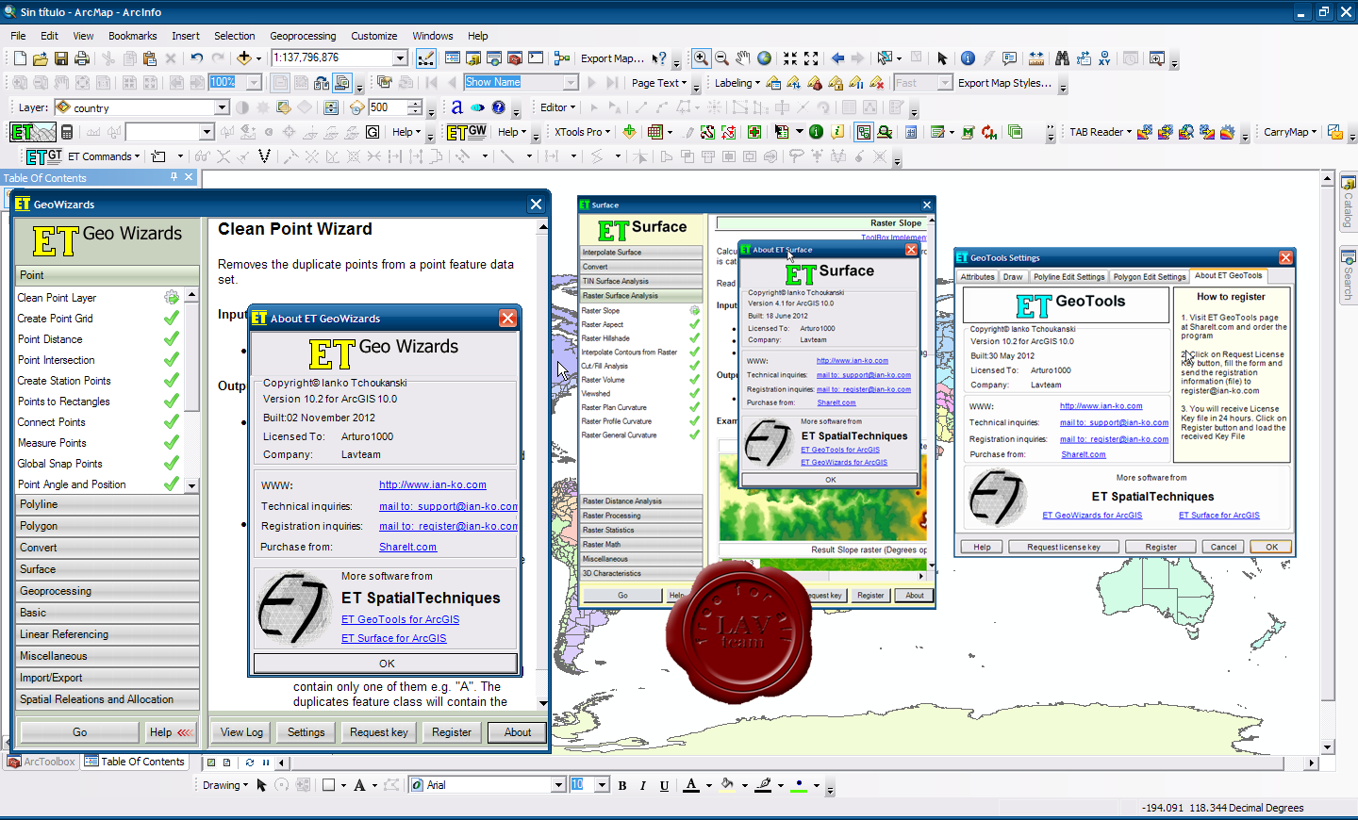This screenshot has height=820, width=1358.
Task: Open the map scale dropdown
Action: click(x=400, y=58)
